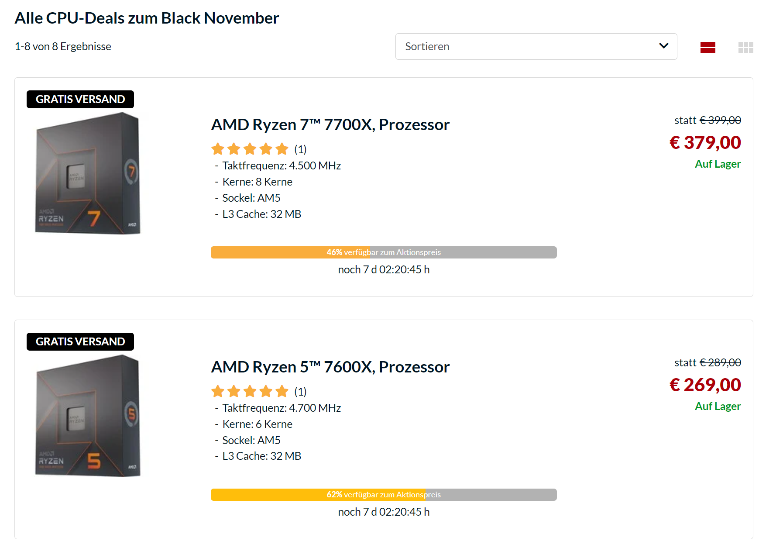759x541 pixels.
Task: Click Auf Lager status of Ryzen 7
Action: 718,164
